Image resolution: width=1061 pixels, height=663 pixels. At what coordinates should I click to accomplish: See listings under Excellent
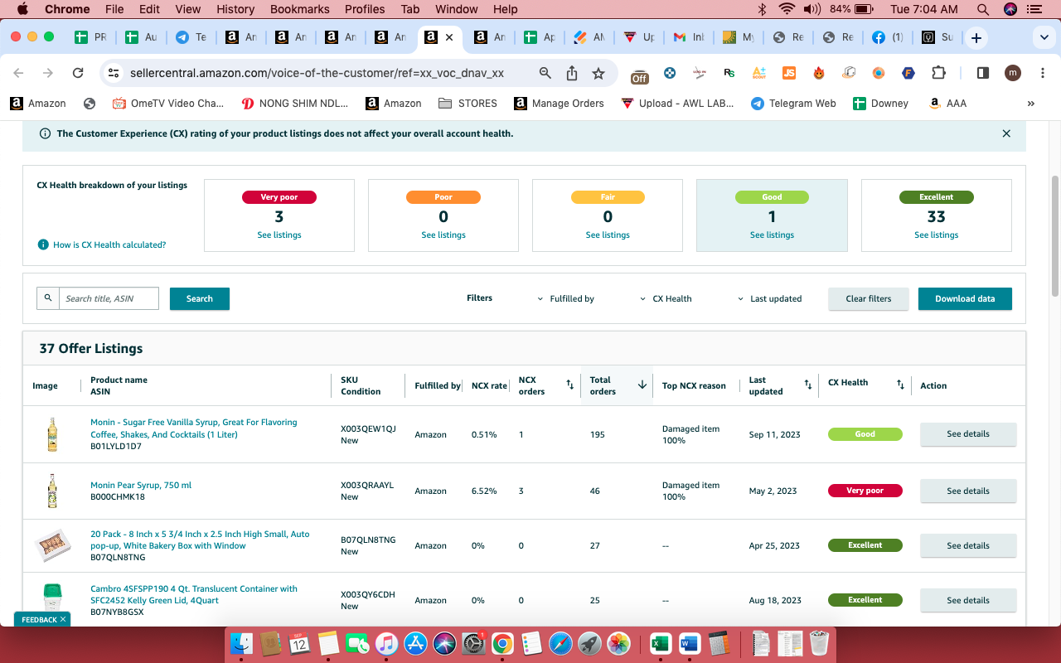pyautogui.click(x=937, y=235)
